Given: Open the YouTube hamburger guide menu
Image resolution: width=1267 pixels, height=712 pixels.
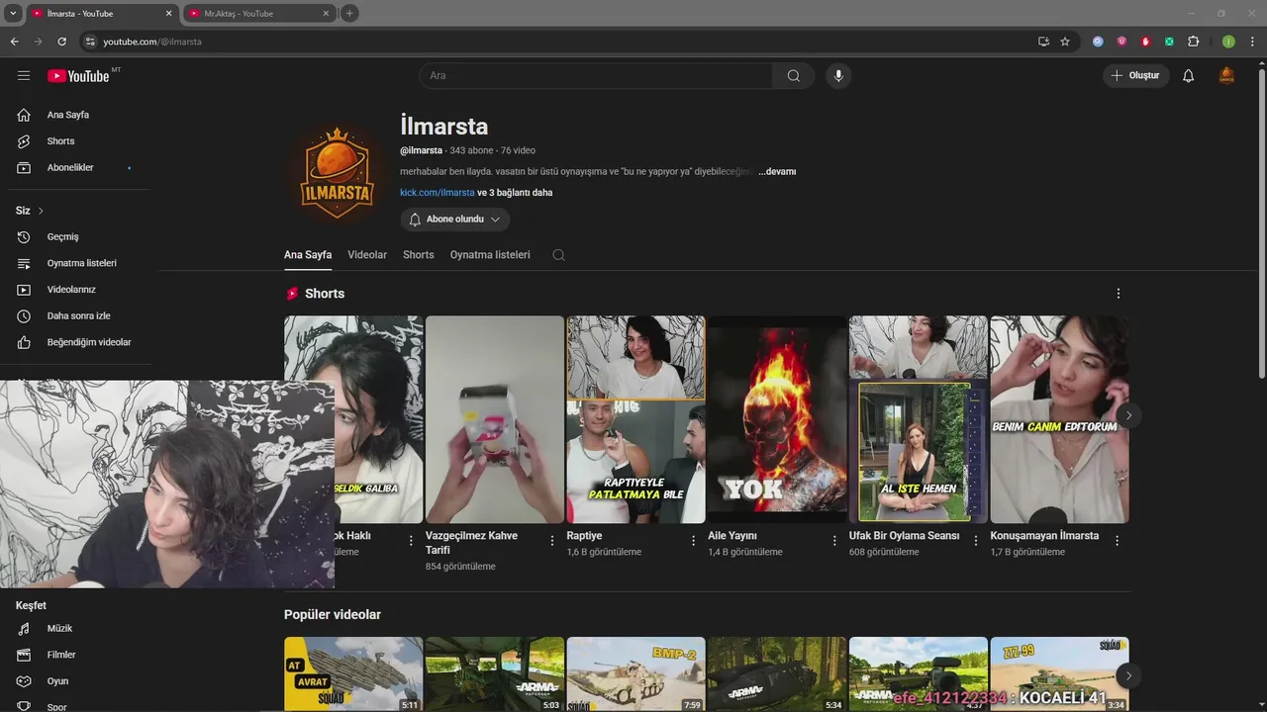Looking at the screenshot, I should coord(24,75).
